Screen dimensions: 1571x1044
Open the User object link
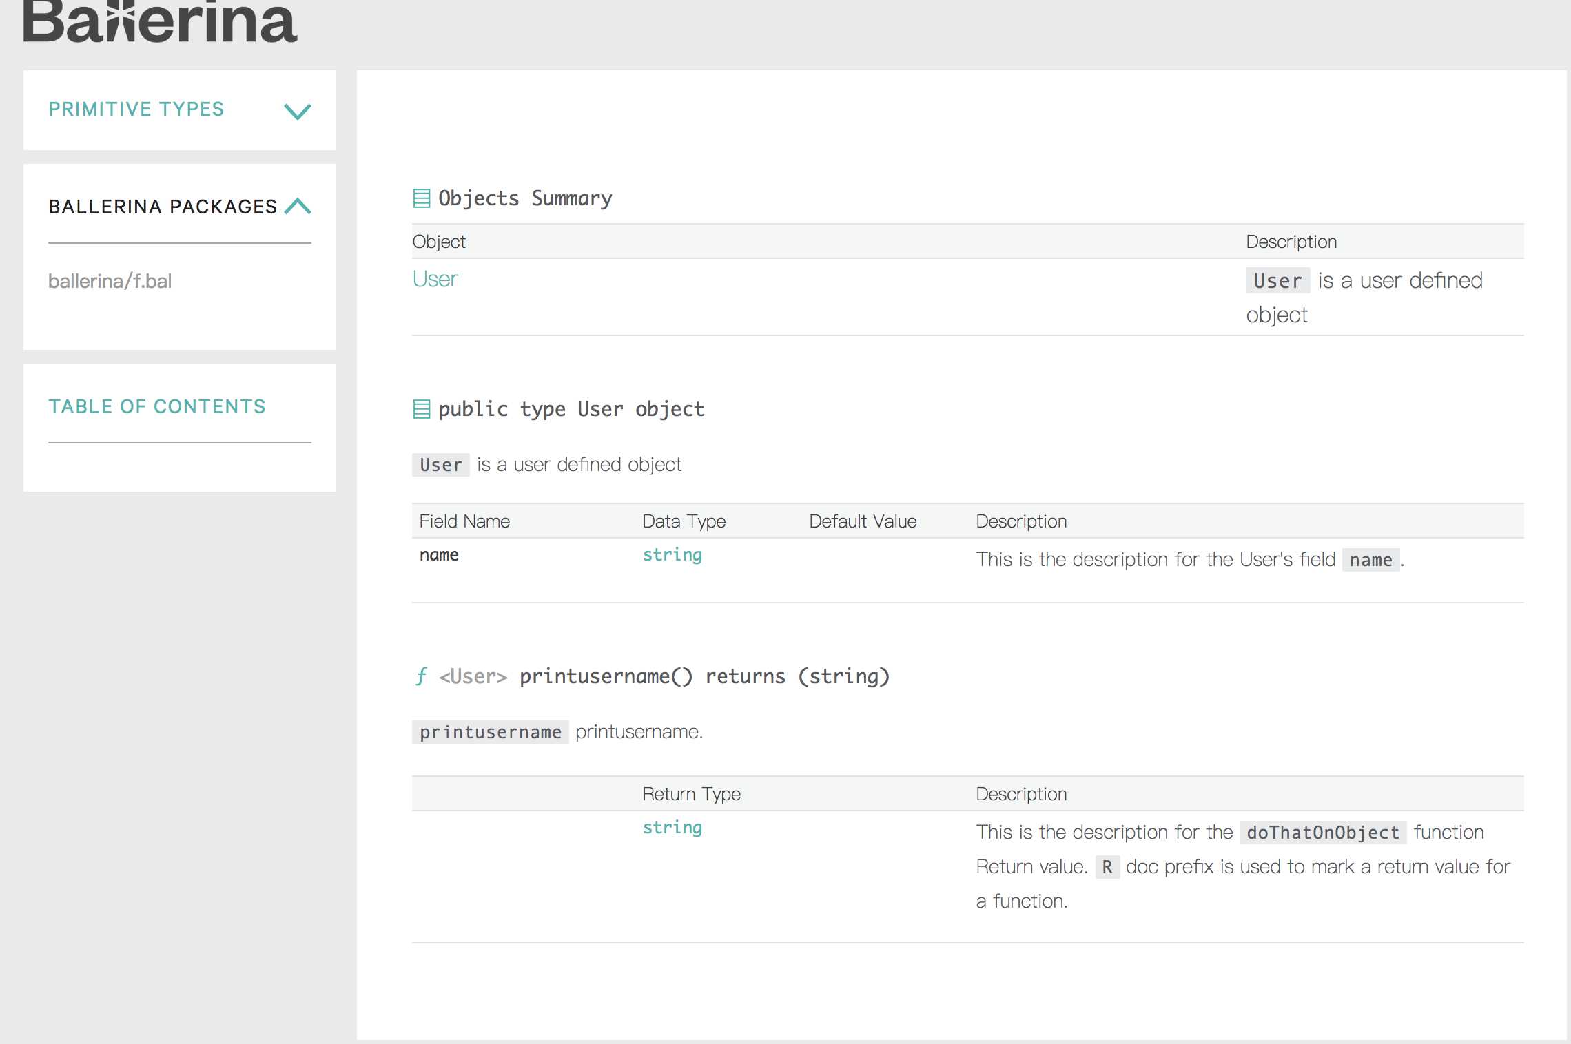(x=435, y=279)
